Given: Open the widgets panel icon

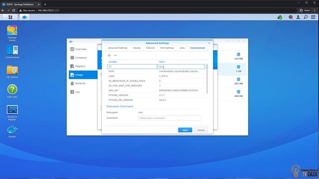Looking at the screenshot, I should click(x=313, y=17).
